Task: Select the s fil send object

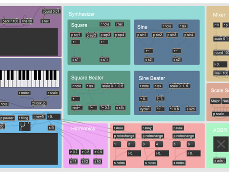Action: coord(52,127)
